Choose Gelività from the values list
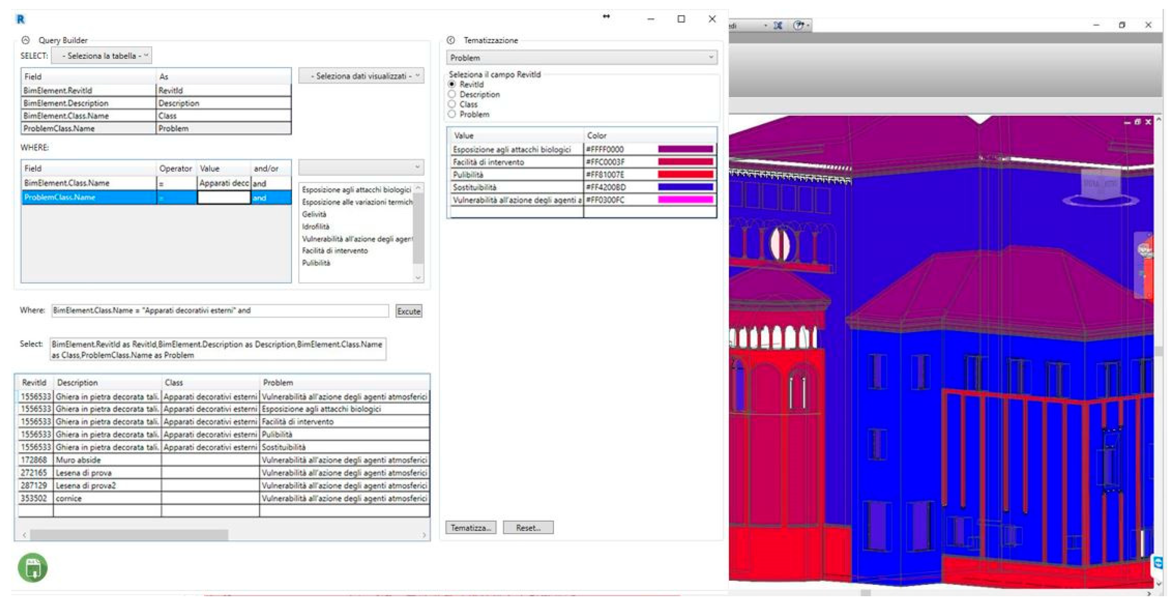The width and height of the screenshot is (1173, 611). coord(314,214)
